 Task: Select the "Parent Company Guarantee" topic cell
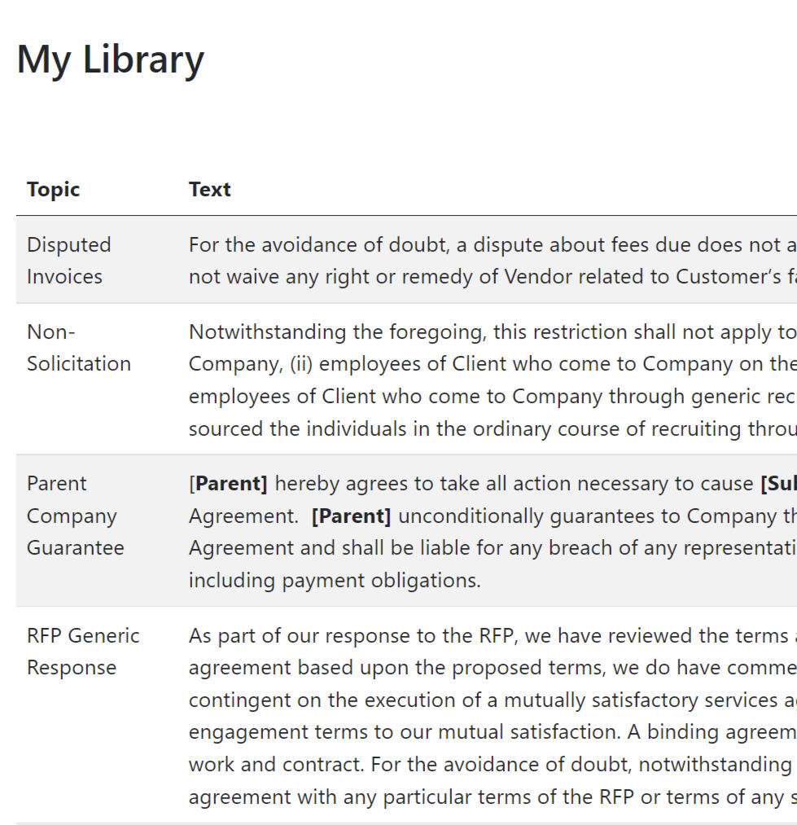pos(75,515)
